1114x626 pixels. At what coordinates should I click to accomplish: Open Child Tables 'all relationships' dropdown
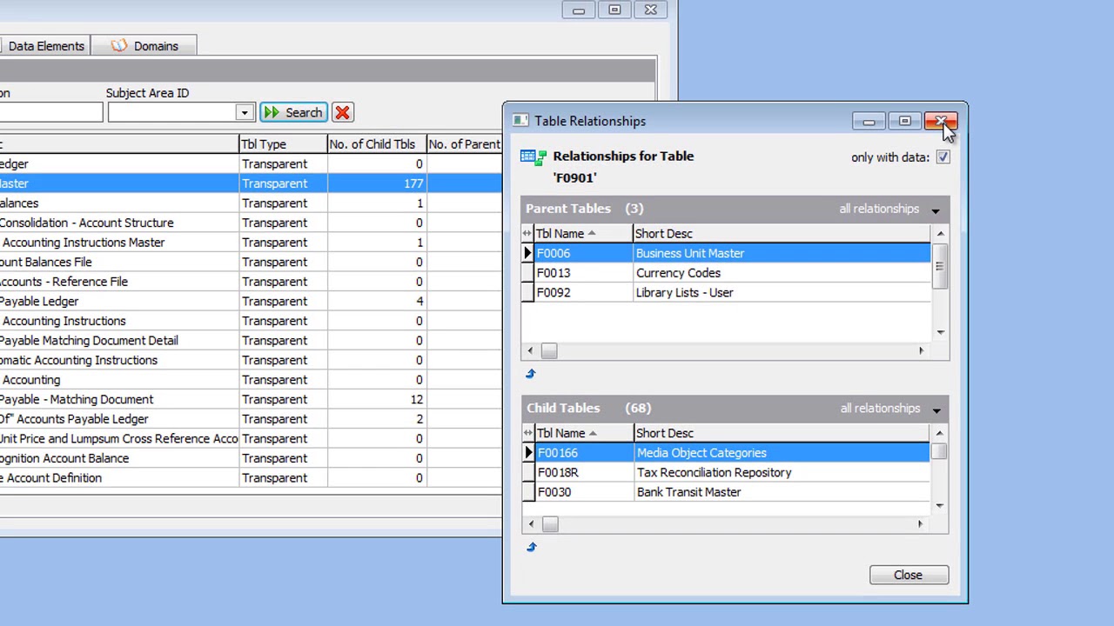(x=936, y=410)
